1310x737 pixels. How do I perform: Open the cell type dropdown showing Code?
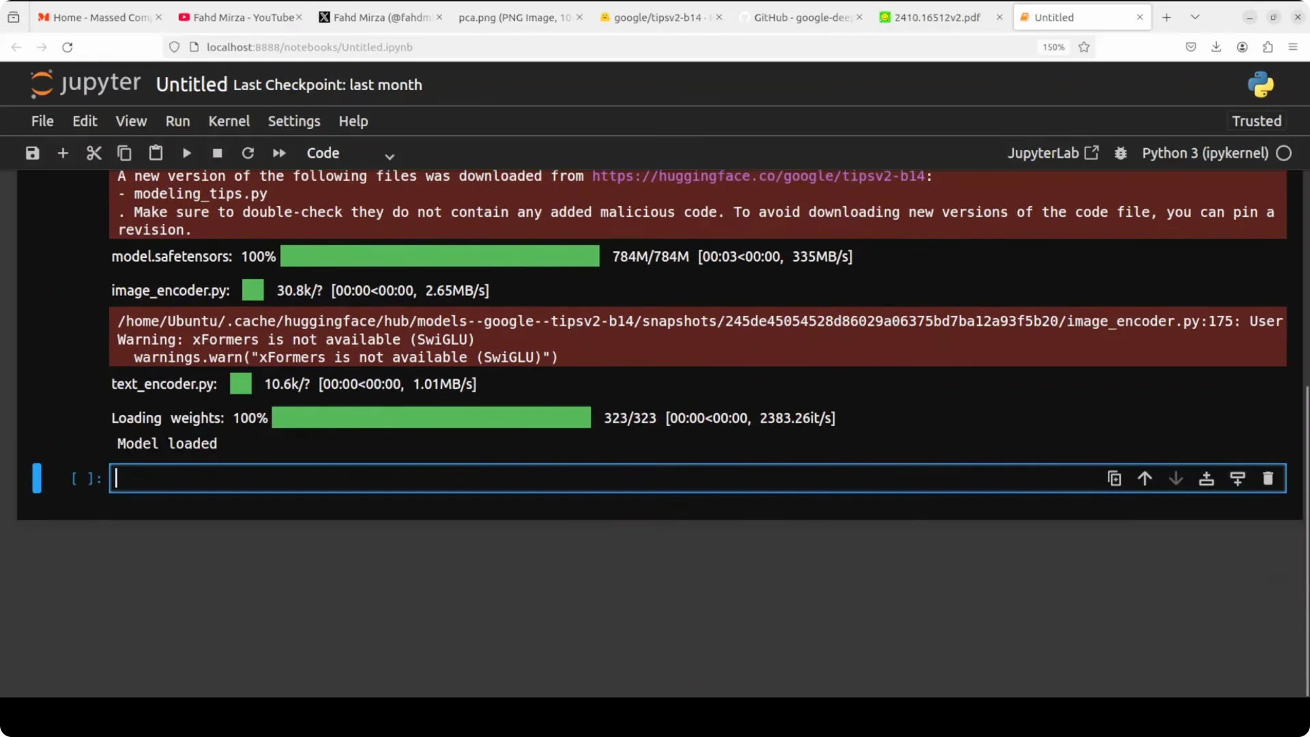click(x=350, y=154)
